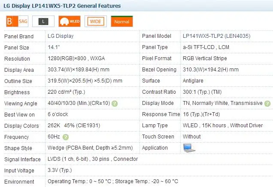Select the 14.1" panel size value
This screenshot has width=273, height=187.
[54, 47]
